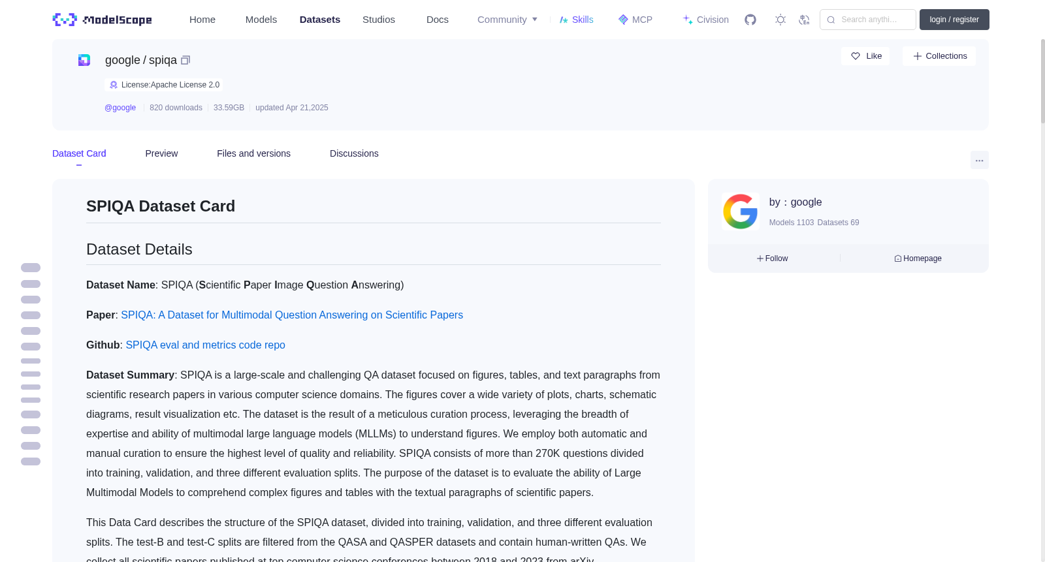Copy the dataset name google/spiqa
The image size is (1045, 562).
click(185, 60)
